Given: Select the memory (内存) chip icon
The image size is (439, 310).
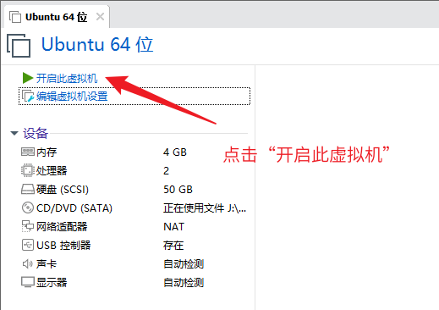Looking at the screenshot, I should coord(28,152).
